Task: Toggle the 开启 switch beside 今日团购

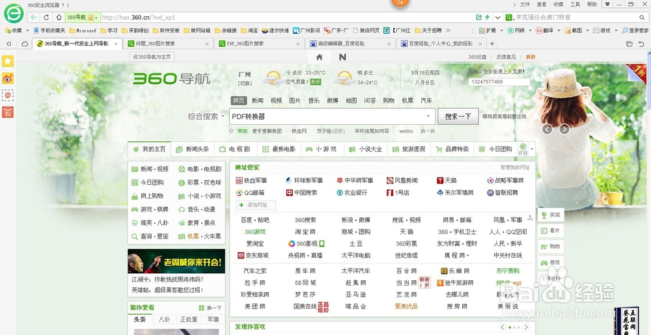Action: (523, 149)
